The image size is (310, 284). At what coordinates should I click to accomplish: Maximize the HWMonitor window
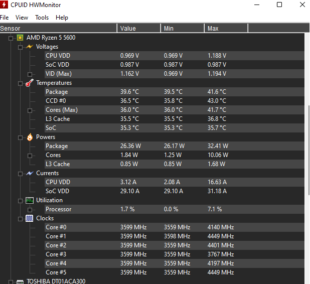tap(279, 5)
